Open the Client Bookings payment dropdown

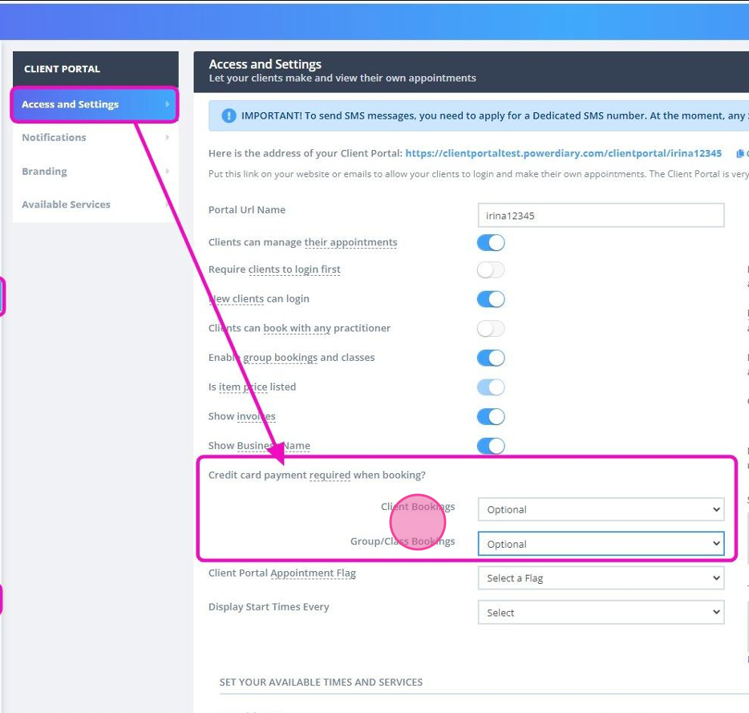[x=600, y=509]
